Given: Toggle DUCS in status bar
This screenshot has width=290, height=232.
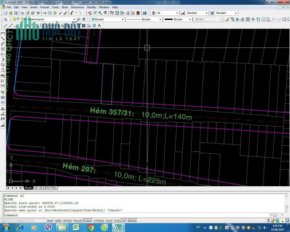Looking at the screenshot, I should pyautogui.click(x=109, y=221).
